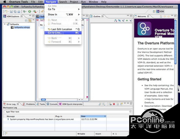This screenshot has height=139, width=180.
Task: Toggle the green circle Outline filter
Action: click(127, 21)
